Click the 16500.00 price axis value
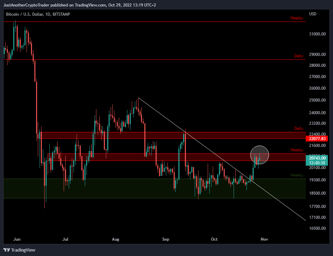The height and width of the screenshot is (256, 333). coord(317,228)
